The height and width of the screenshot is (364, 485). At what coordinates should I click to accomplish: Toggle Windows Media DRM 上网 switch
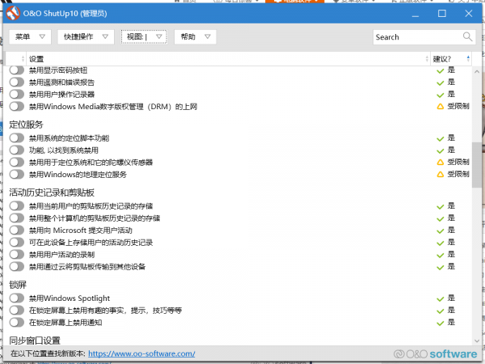point(17,107)
